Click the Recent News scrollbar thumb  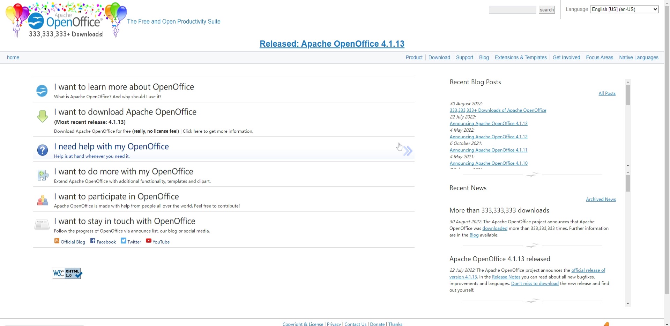[x=628, y=183]
